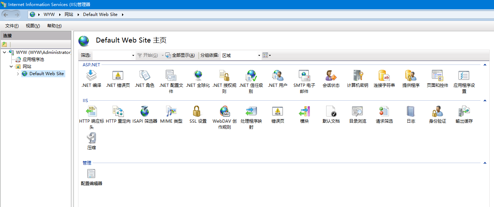494x207 pixels.
Task: Open the 目录浏览 directory browsing icon
Action: click(357, 112)
